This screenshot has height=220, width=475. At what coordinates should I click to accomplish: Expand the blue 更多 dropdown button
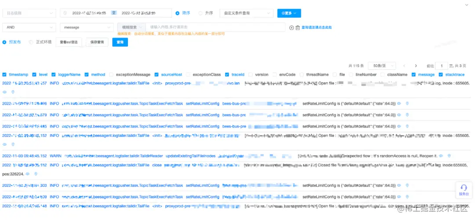click(289, 13)
